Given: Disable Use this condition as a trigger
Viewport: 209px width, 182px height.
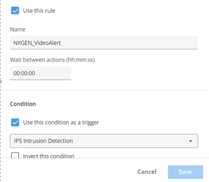Looking at the screenshot, I should [x=15, y=122].
